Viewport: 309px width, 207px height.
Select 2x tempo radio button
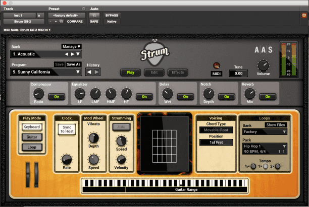(278, 166)
